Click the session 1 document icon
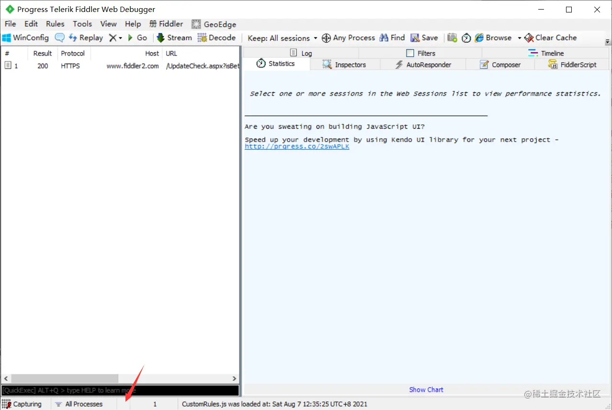 tap(8, 66)
